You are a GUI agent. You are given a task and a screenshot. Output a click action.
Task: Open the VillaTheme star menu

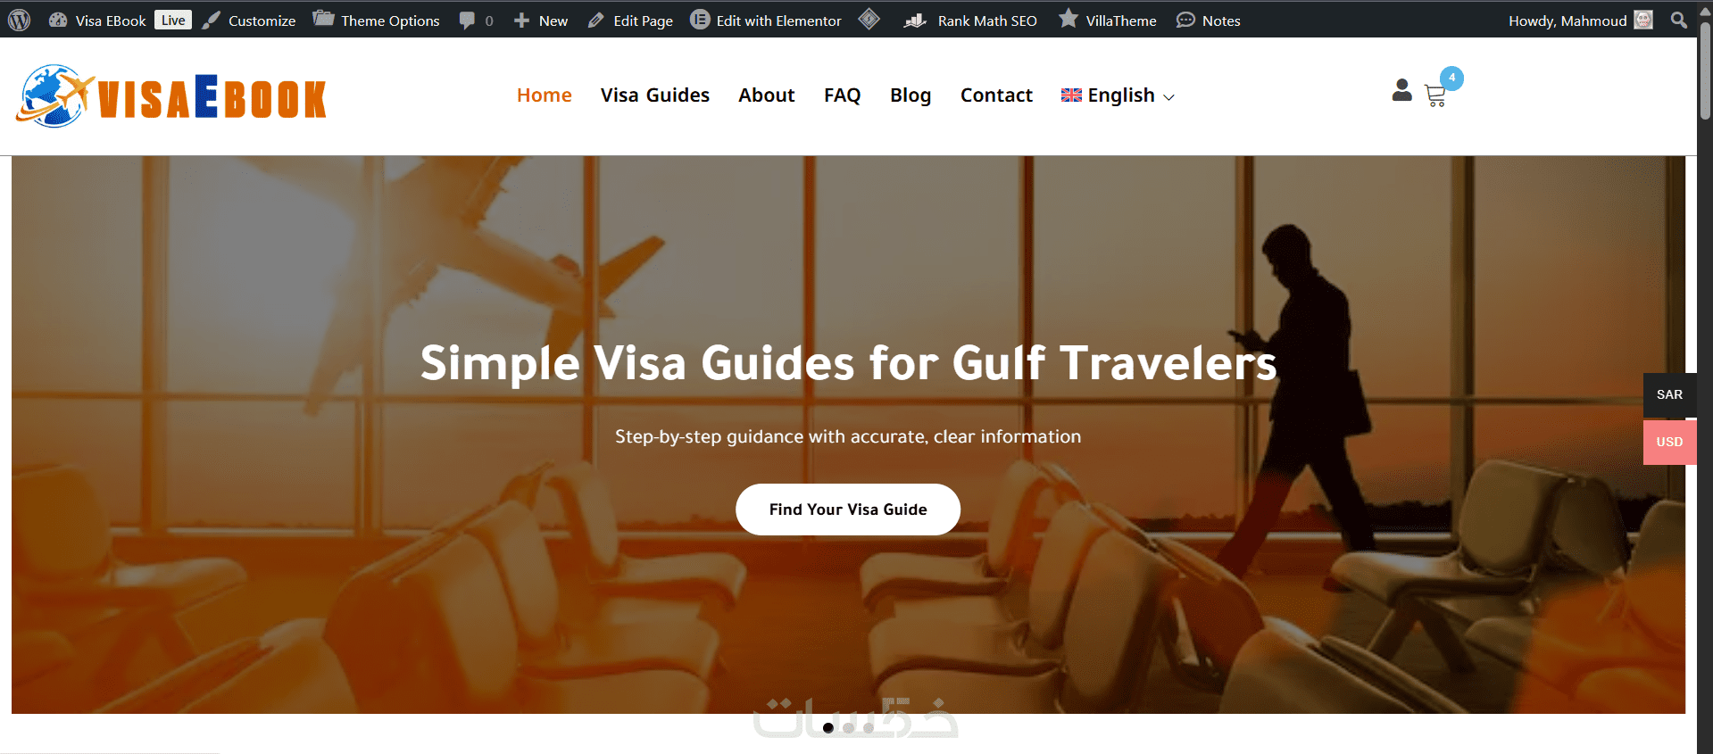click(1107, 20)
